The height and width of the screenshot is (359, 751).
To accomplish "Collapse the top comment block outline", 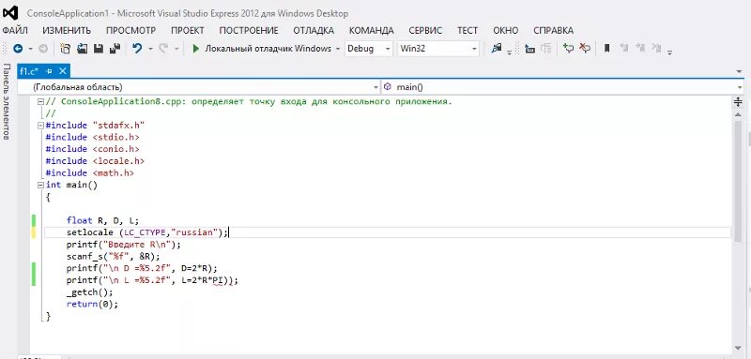I will pos(40,102).
